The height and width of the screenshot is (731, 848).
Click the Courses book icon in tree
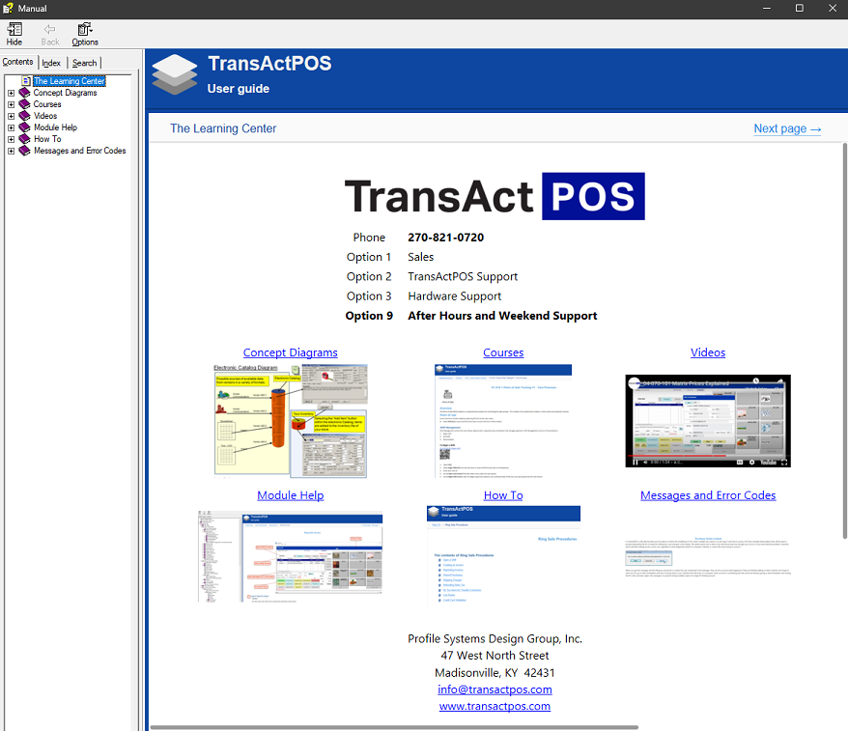point(24,104)
